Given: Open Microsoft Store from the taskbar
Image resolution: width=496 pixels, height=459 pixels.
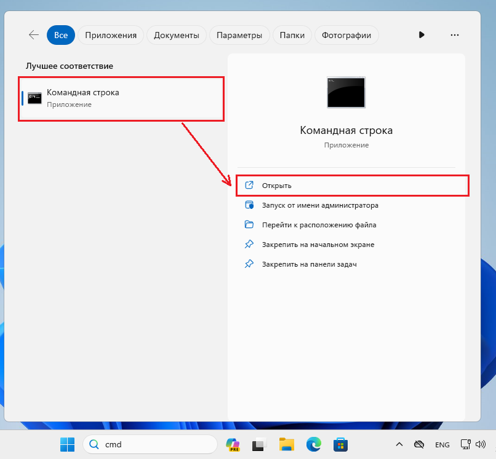Looking at the screenshot, I should point(341,444).
